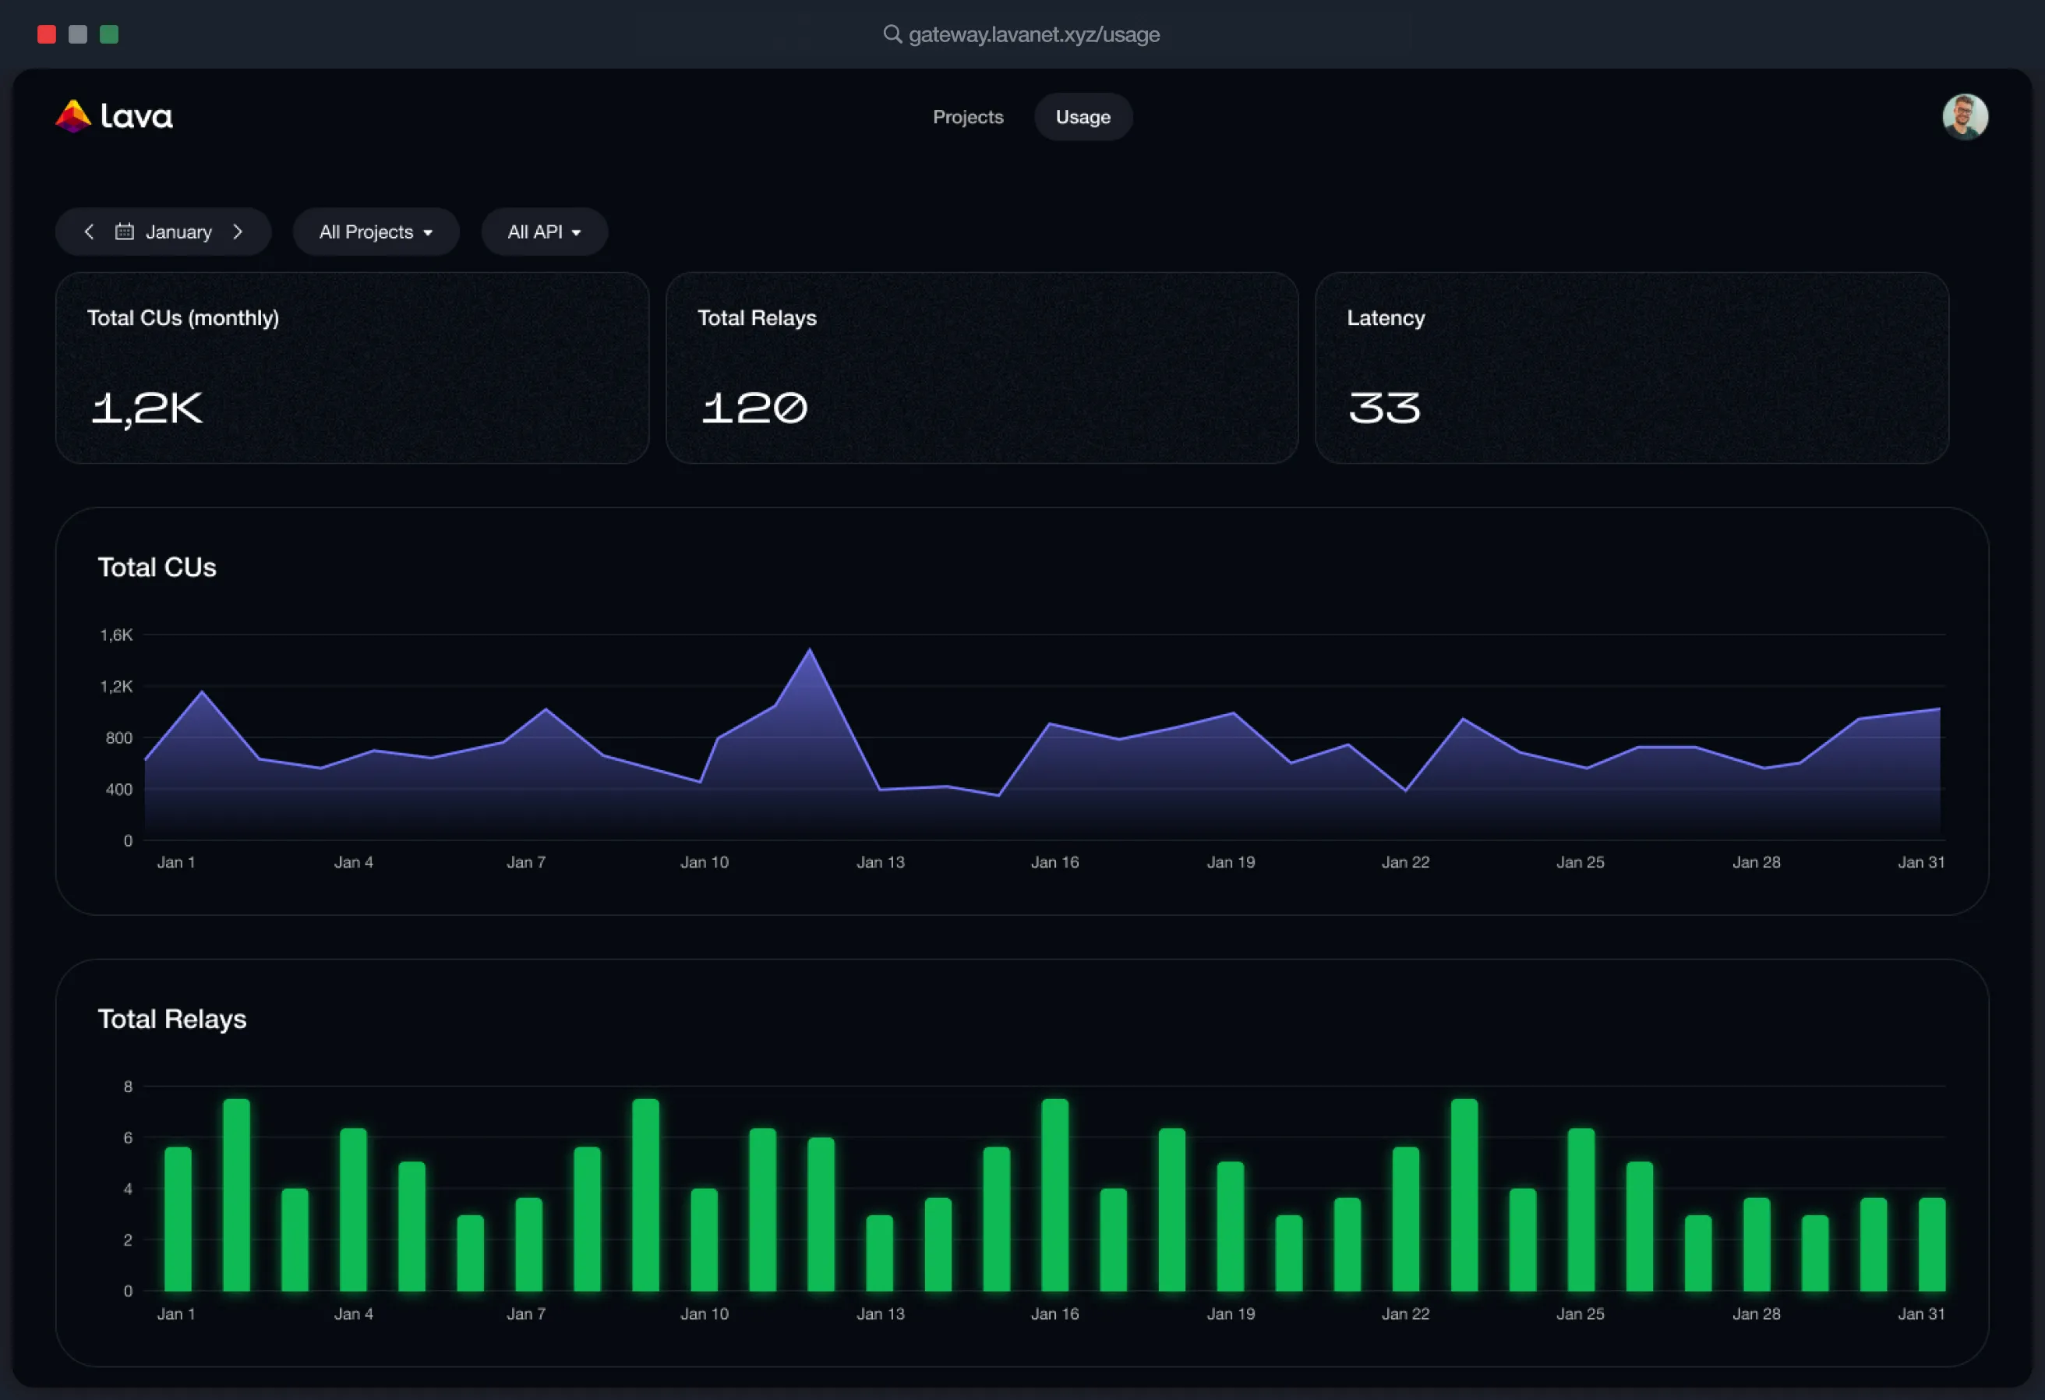Screen dimensions: 2045x1400
Task: Switch to the Projects tab
Action: point(967,117)
